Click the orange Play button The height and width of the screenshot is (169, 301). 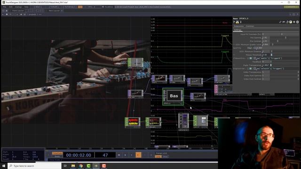(x=138, y=155)
